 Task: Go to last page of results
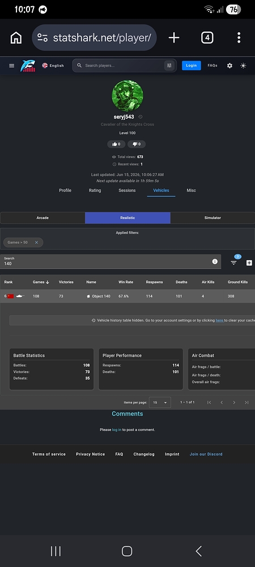pyautogui.click(x=246, y=403)
